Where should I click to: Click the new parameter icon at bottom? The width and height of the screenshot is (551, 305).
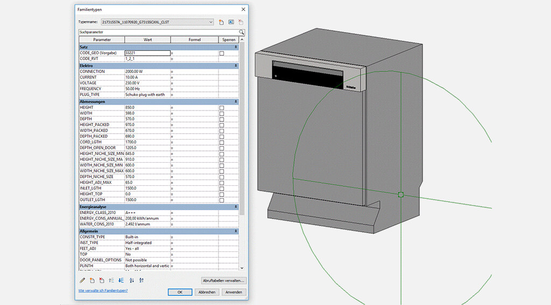point(92,280)
